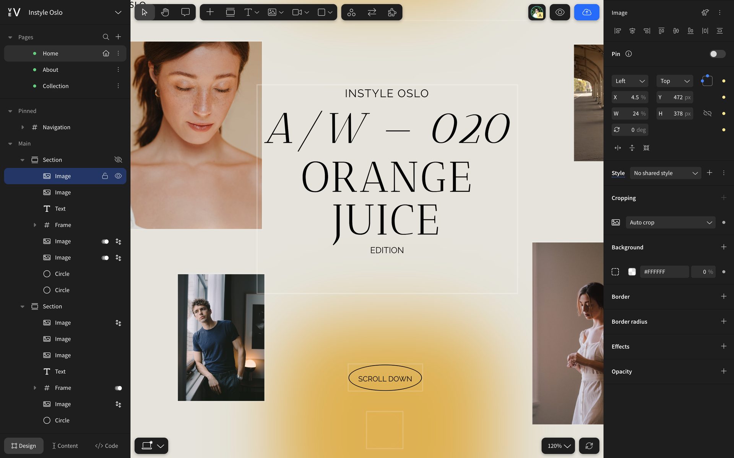Switch to the Code tab
Viewport: 734px width, 458px height.
click(x=107, y=446)
